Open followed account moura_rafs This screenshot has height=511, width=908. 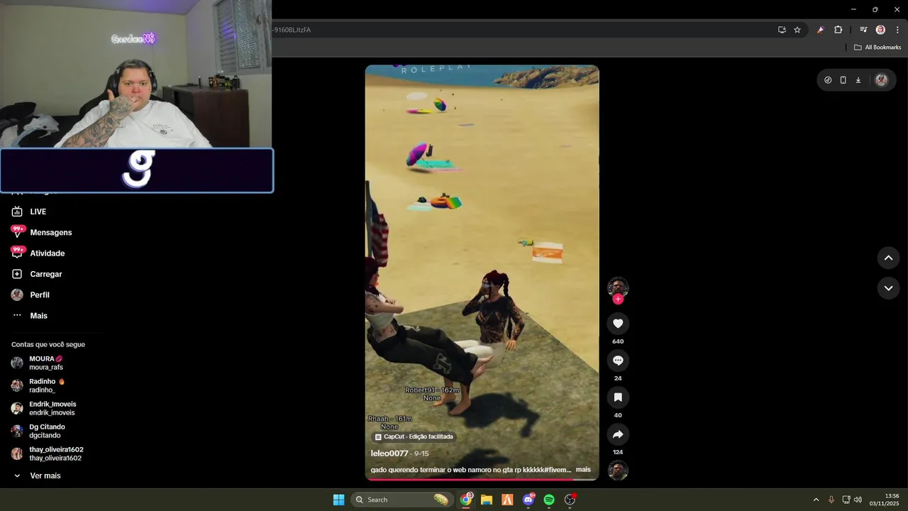click(47, 363)
